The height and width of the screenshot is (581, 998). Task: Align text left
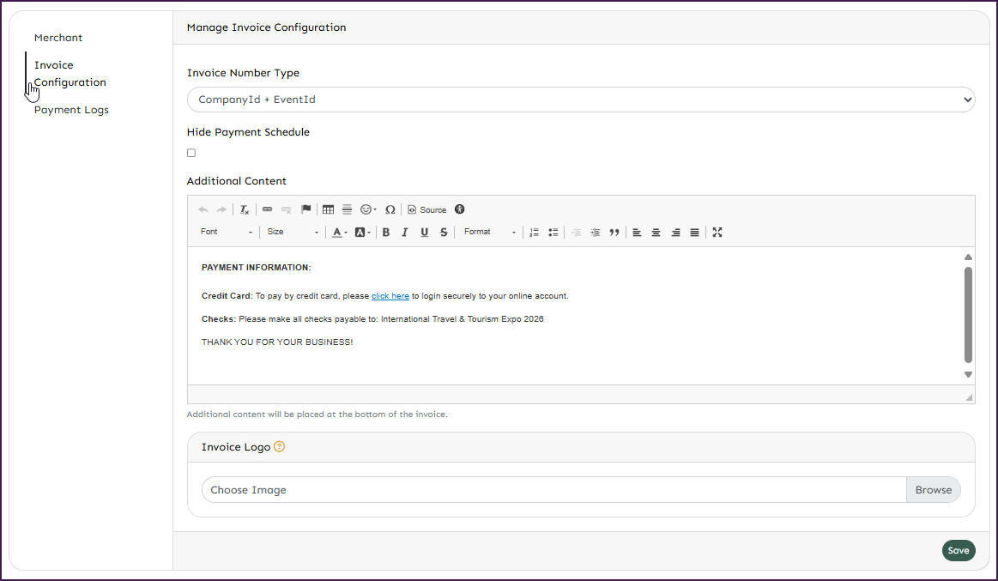tap(637, 233)
